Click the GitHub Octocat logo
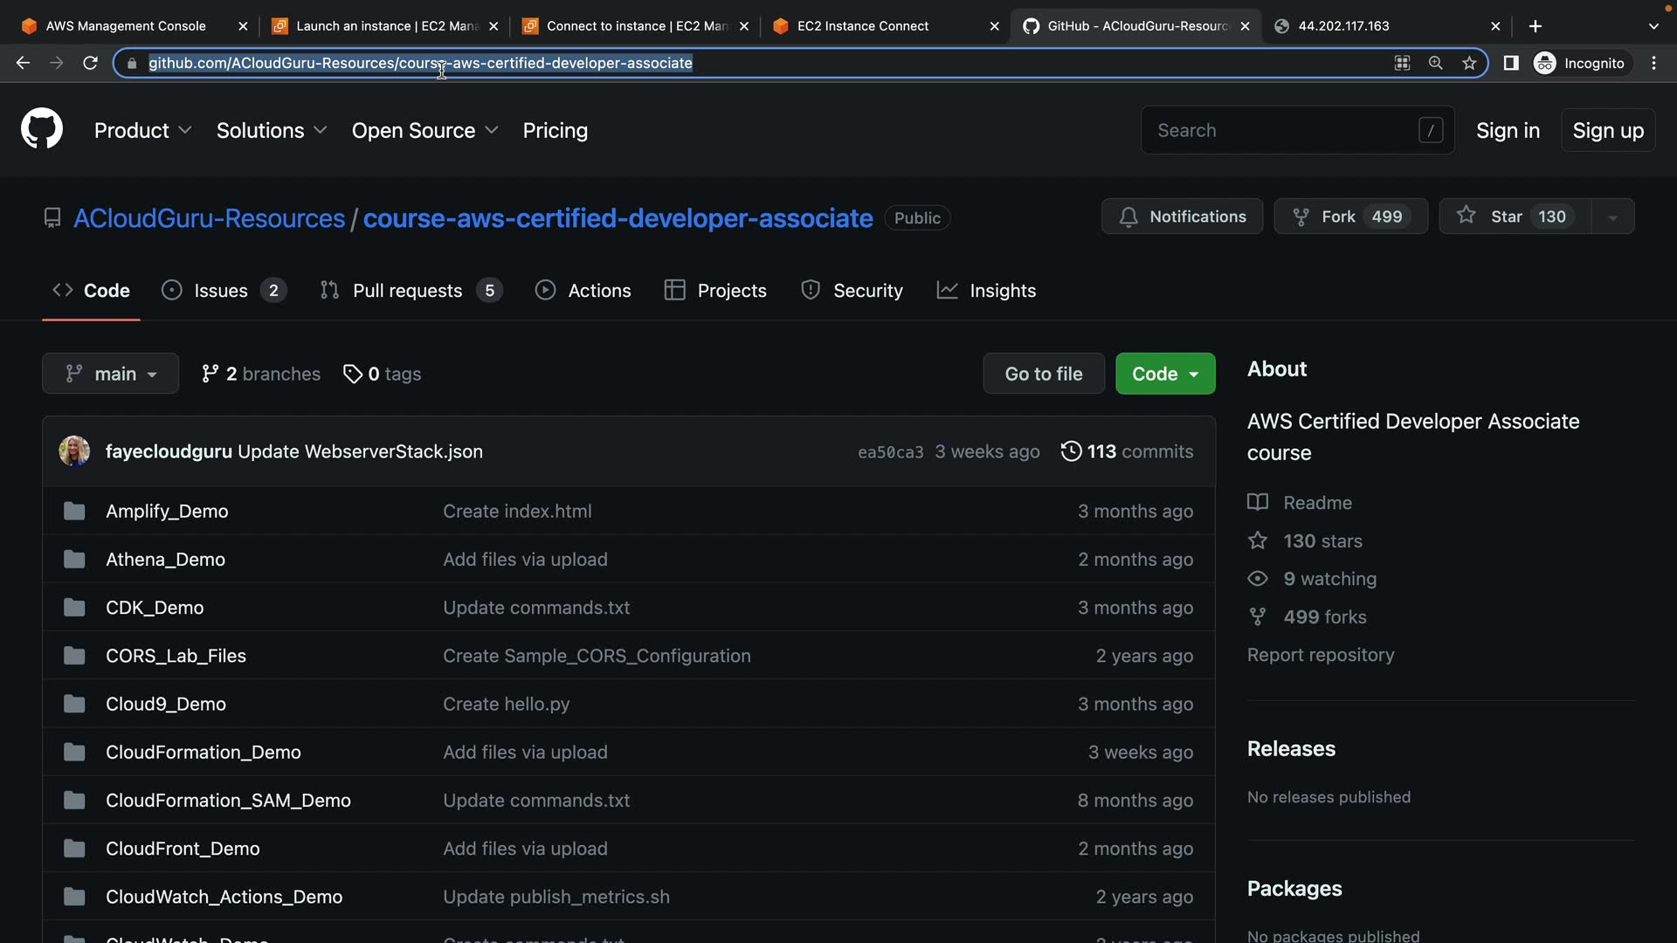Screen dimensions: 1677x943 [42, 129]
